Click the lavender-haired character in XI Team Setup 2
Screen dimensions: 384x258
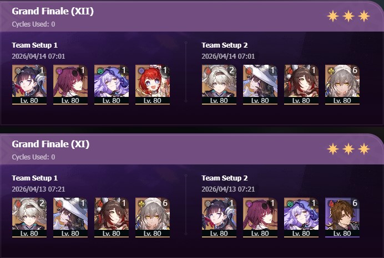coord(301,218)
